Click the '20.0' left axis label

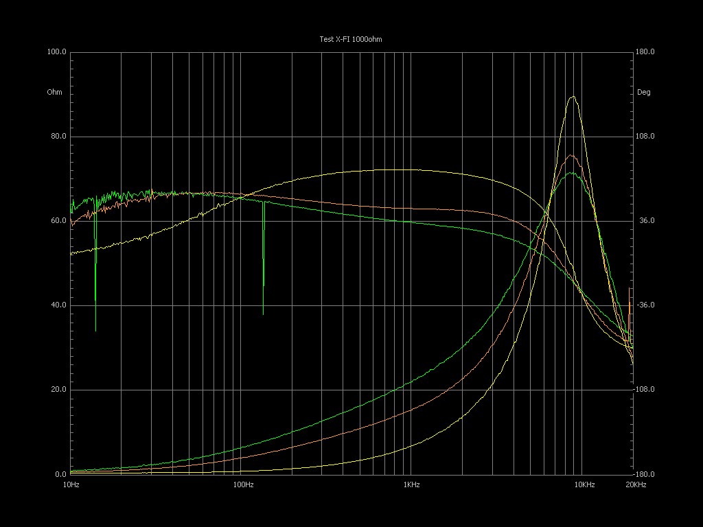tap(58, 390)
